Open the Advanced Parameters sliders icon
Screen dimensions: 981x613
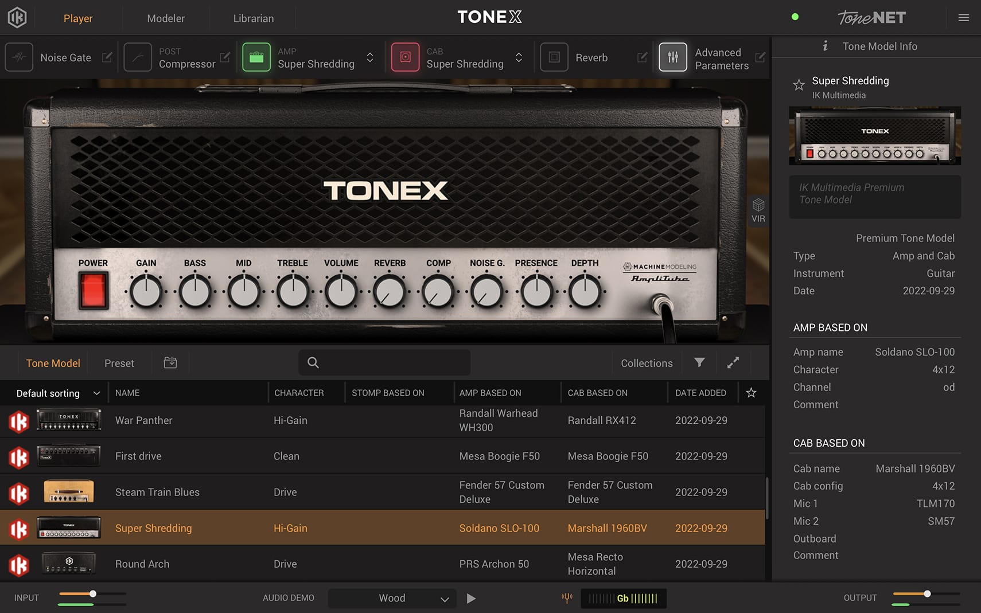672,57
